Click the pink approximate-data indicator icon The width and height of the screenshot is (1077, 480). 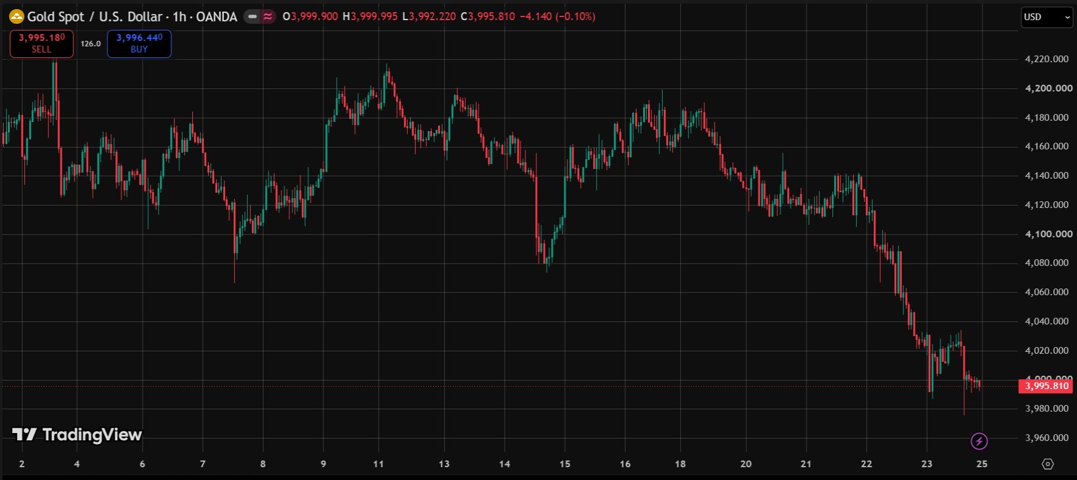[268, 16]
